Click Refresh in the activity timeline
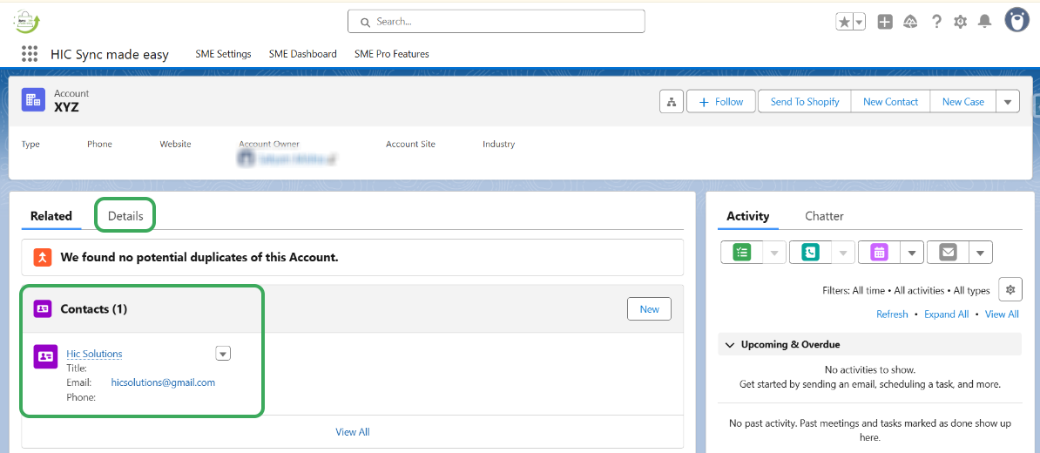1040x453 pixels. (892, 314)
